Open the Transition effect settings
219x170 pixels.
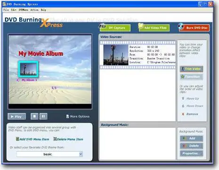[x=191, y=77]
